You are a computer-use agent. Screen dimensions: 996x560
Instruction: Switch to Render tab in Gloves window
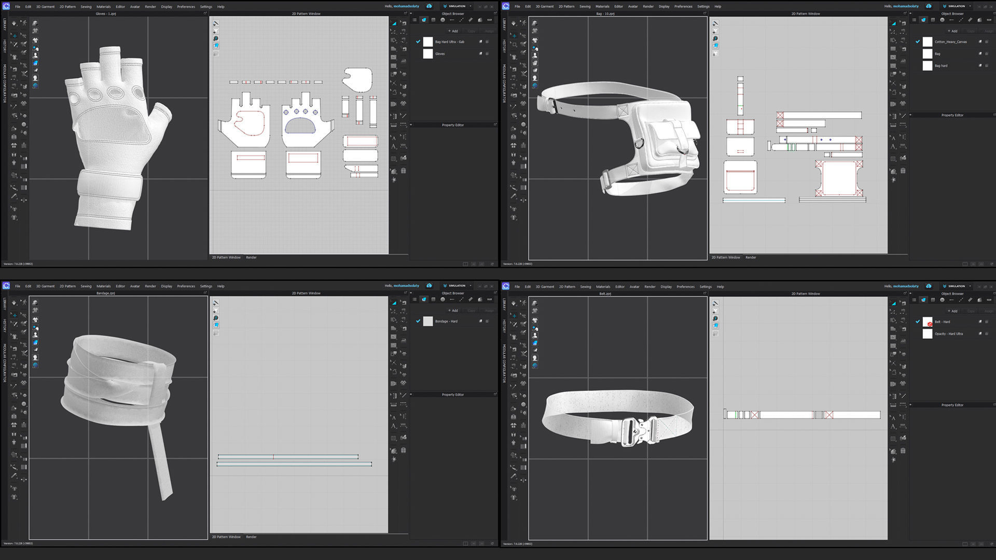251,258
